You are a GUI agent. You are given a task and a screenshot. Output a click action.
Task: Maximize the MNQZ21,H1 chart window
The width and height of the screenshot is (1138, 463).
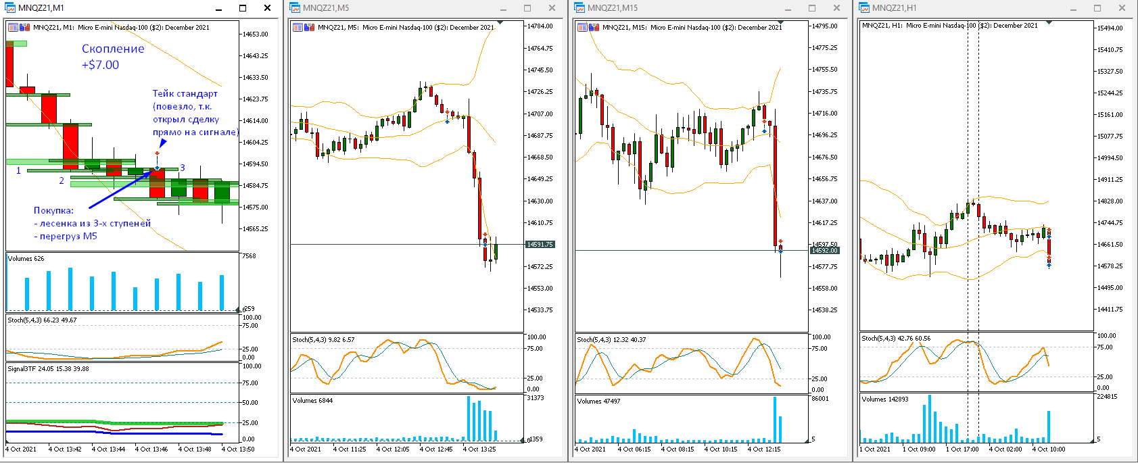pos(1097,8)
